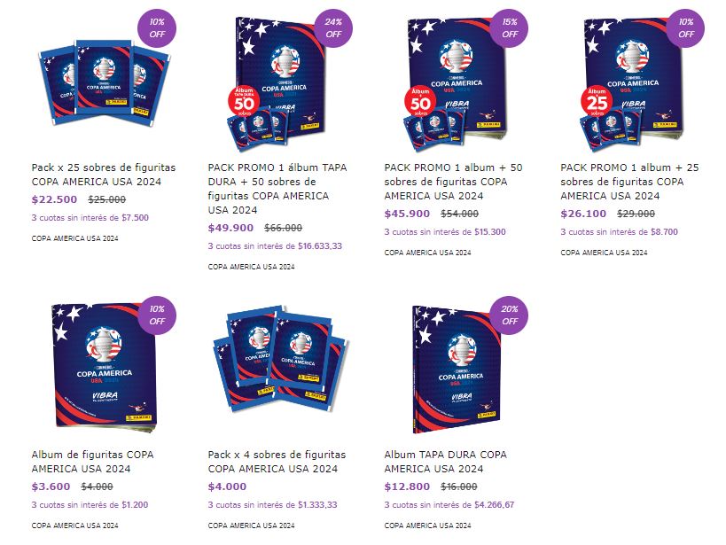Open PACK PROMO 1 album + 25 sobres title
Viewport: 726px width, 545px height.
629,182
